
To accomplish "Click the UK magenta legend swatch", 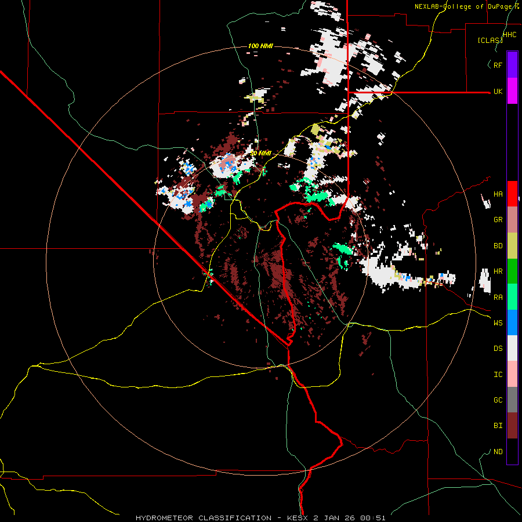I will (512, 91).
